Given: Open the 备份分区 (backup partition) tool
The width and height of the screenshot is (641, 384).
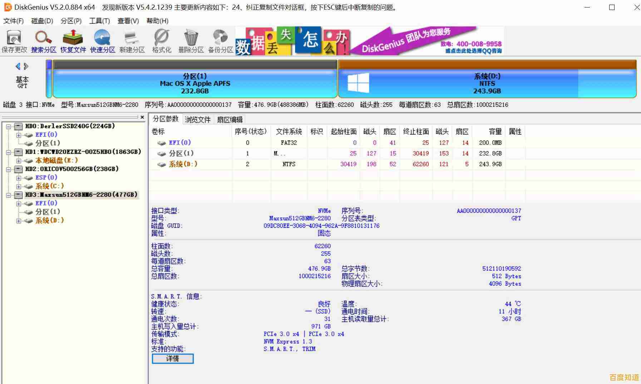Looking at the screenshot, I should coord(220,40).
